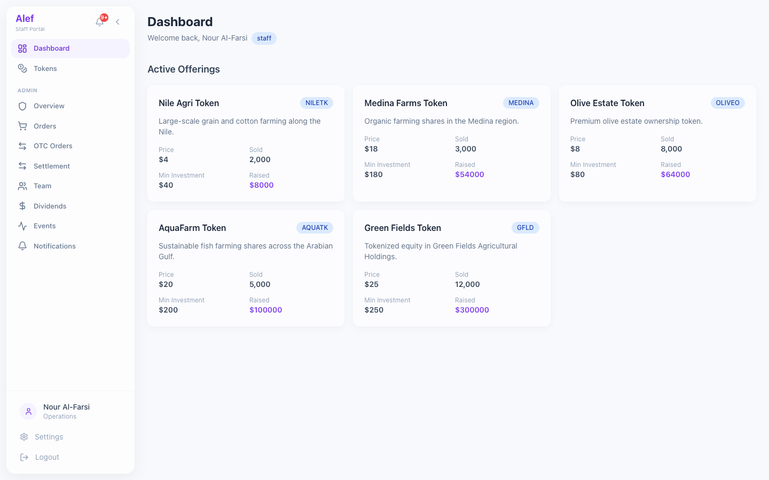Select Overview under the Admin section
769x480 pixels.
click(x=49, y=106)
